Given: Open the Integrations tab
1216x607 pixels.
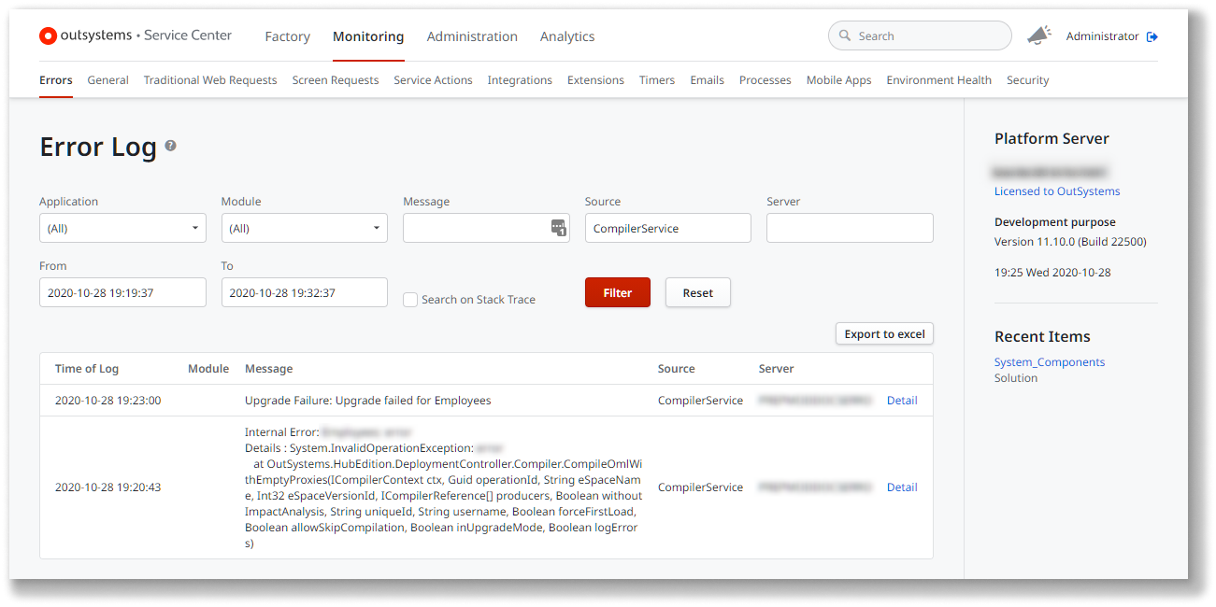Looking at the screenshot, I should point(520,80).
